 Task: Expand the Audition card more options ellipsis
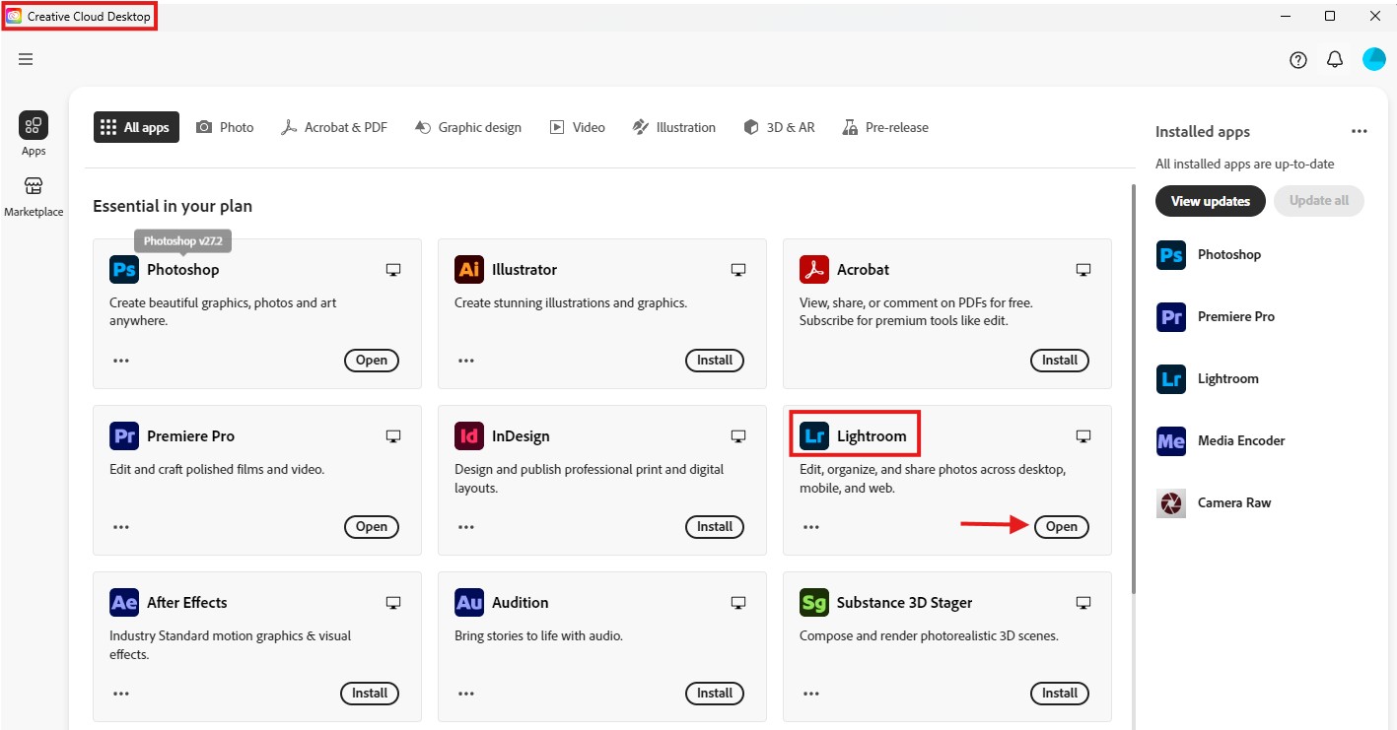click(466, 694)
